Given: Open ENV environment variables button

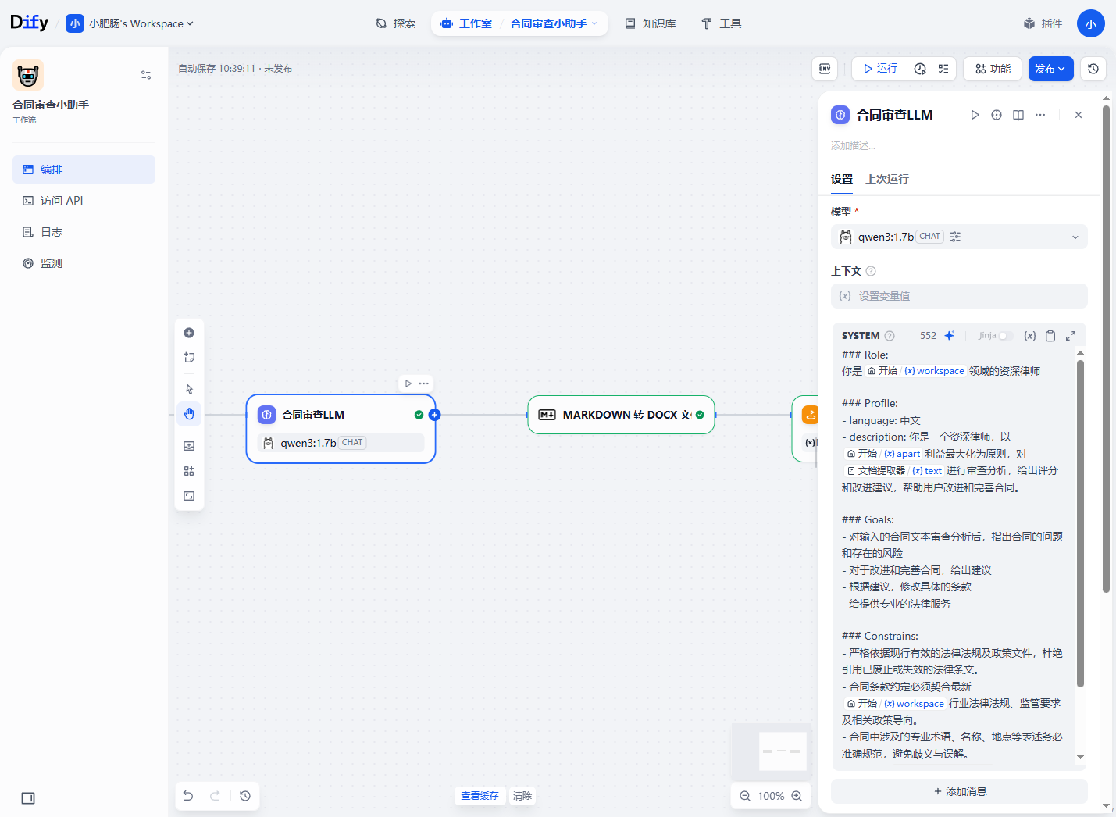Looking at the screenshot, I should [825, 69].
